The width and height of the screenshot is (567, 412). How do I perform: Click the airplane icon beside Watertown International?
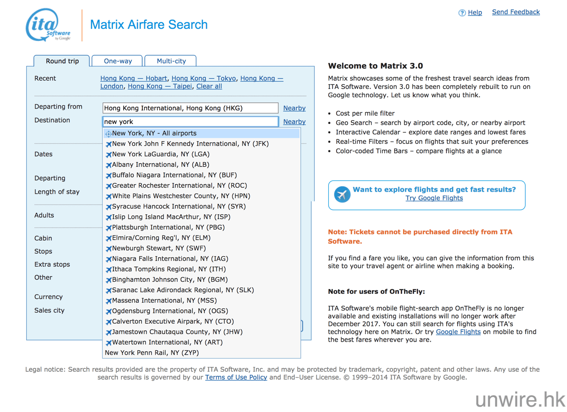coord(109,343)
